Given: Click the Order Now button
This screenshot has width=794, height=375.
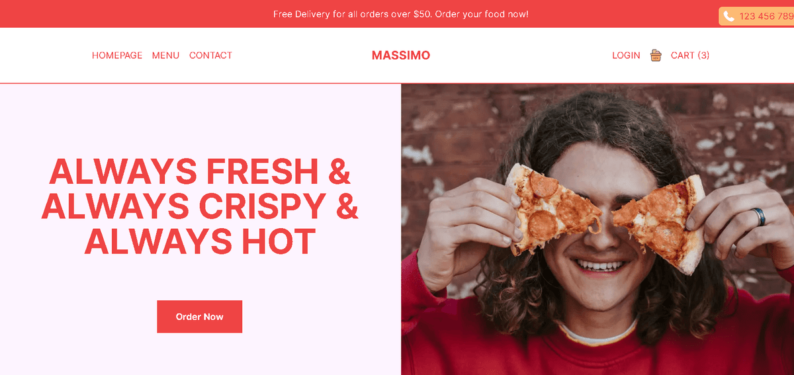Looking at the screenshot, I should click(199, 317).
